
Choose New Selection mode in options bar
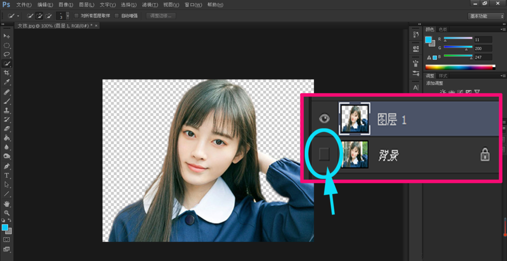[30, 16]
